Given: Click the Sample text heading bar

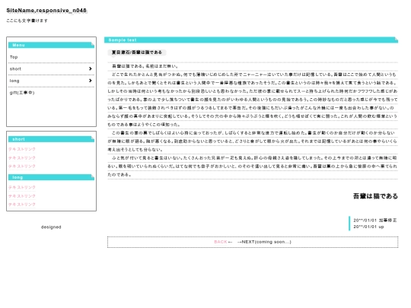Looking at the screenshot, I should [251, 40].
